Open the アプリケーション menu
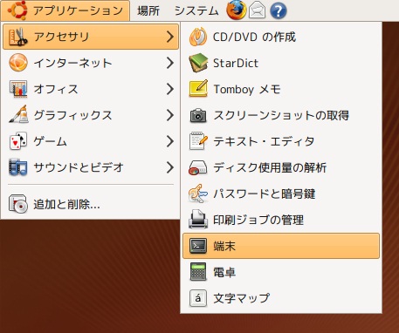 click(x=65, y=10)
